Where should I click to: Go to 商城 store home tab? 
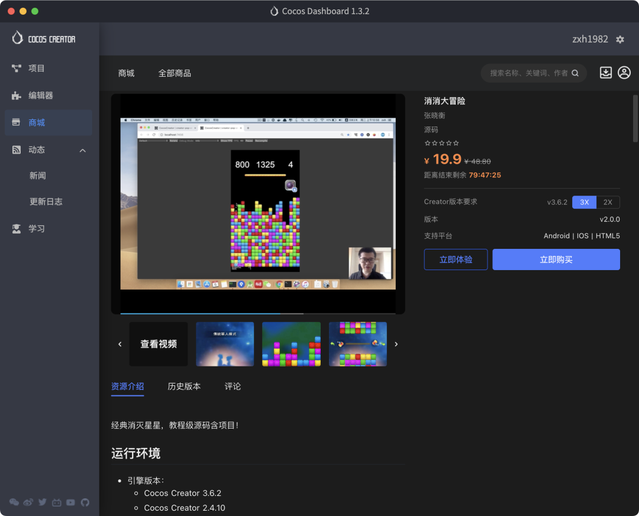[x=127, y=73]
